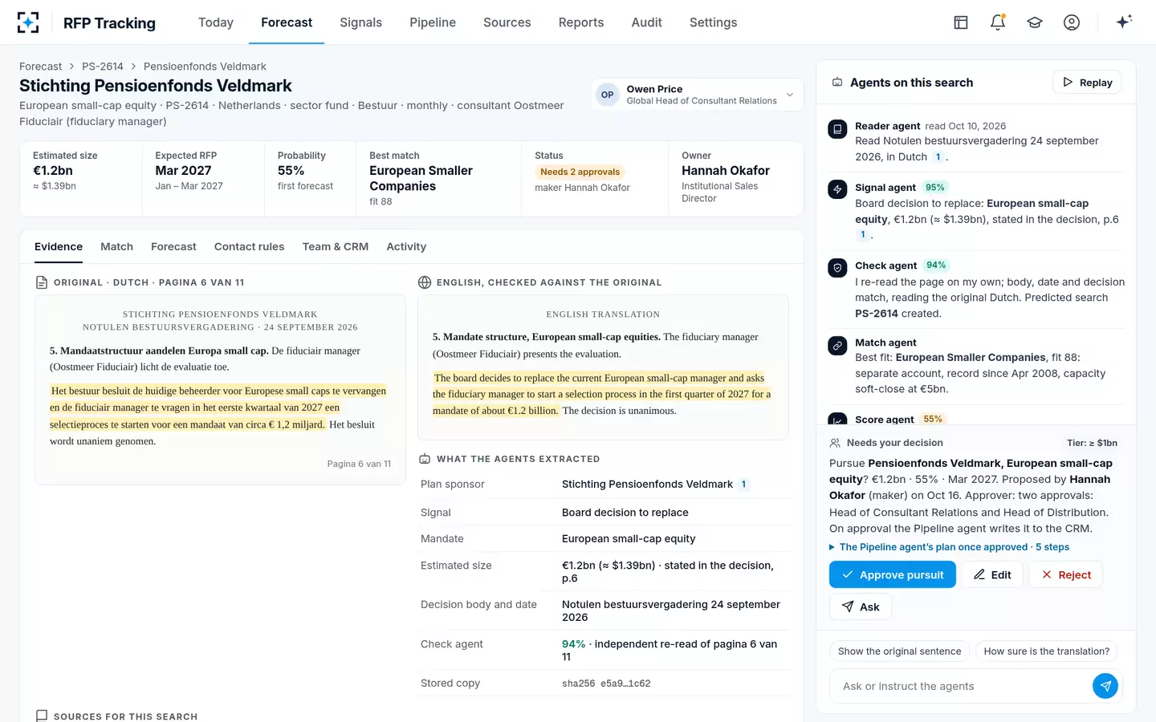Screen dimensions: 1156x722
Task: Click the Match agent link icon
Action: [x=837, y=345]
